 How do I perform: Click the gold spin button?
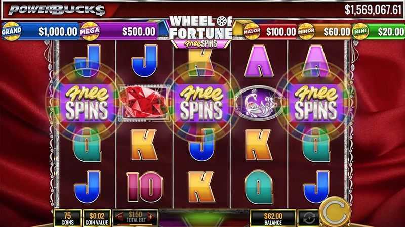(x=335, y=212)
